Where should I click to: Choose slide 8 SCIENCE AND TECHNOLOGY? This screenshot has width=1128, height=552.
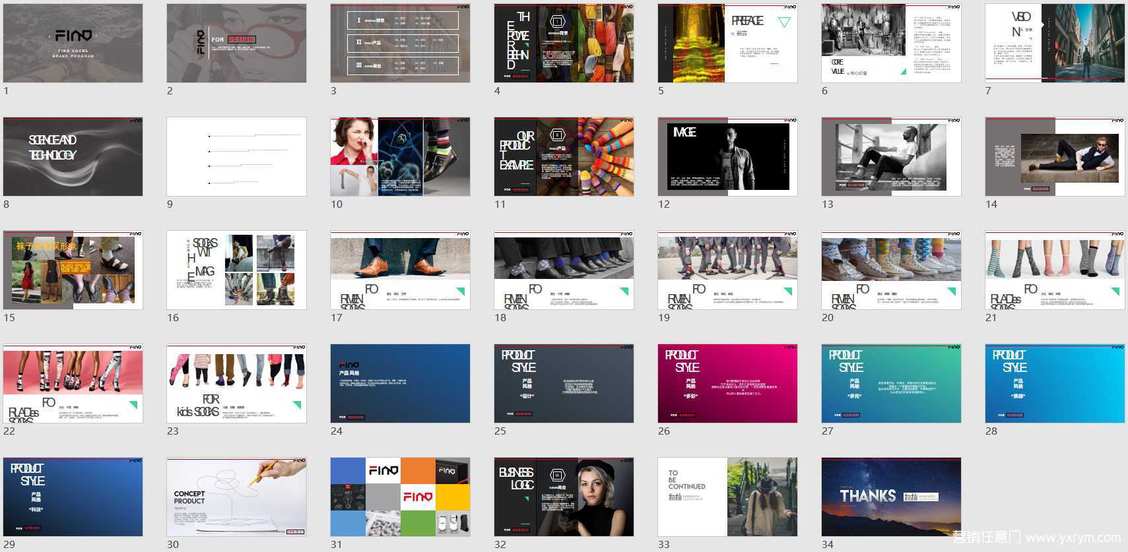73,156
